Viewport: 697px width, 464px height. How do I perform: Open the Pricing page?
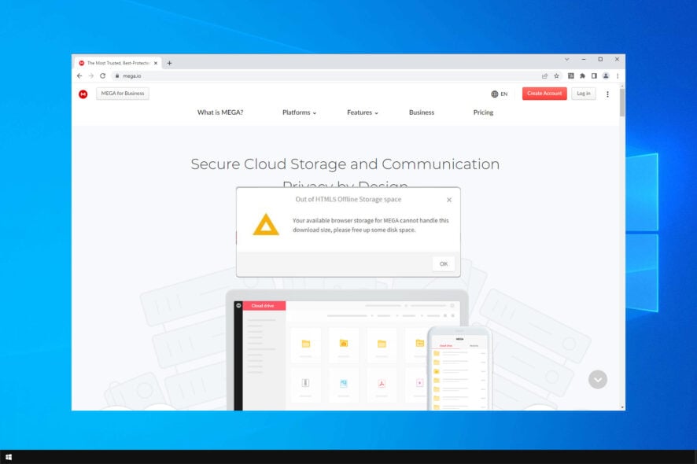(x=483, y=112)
